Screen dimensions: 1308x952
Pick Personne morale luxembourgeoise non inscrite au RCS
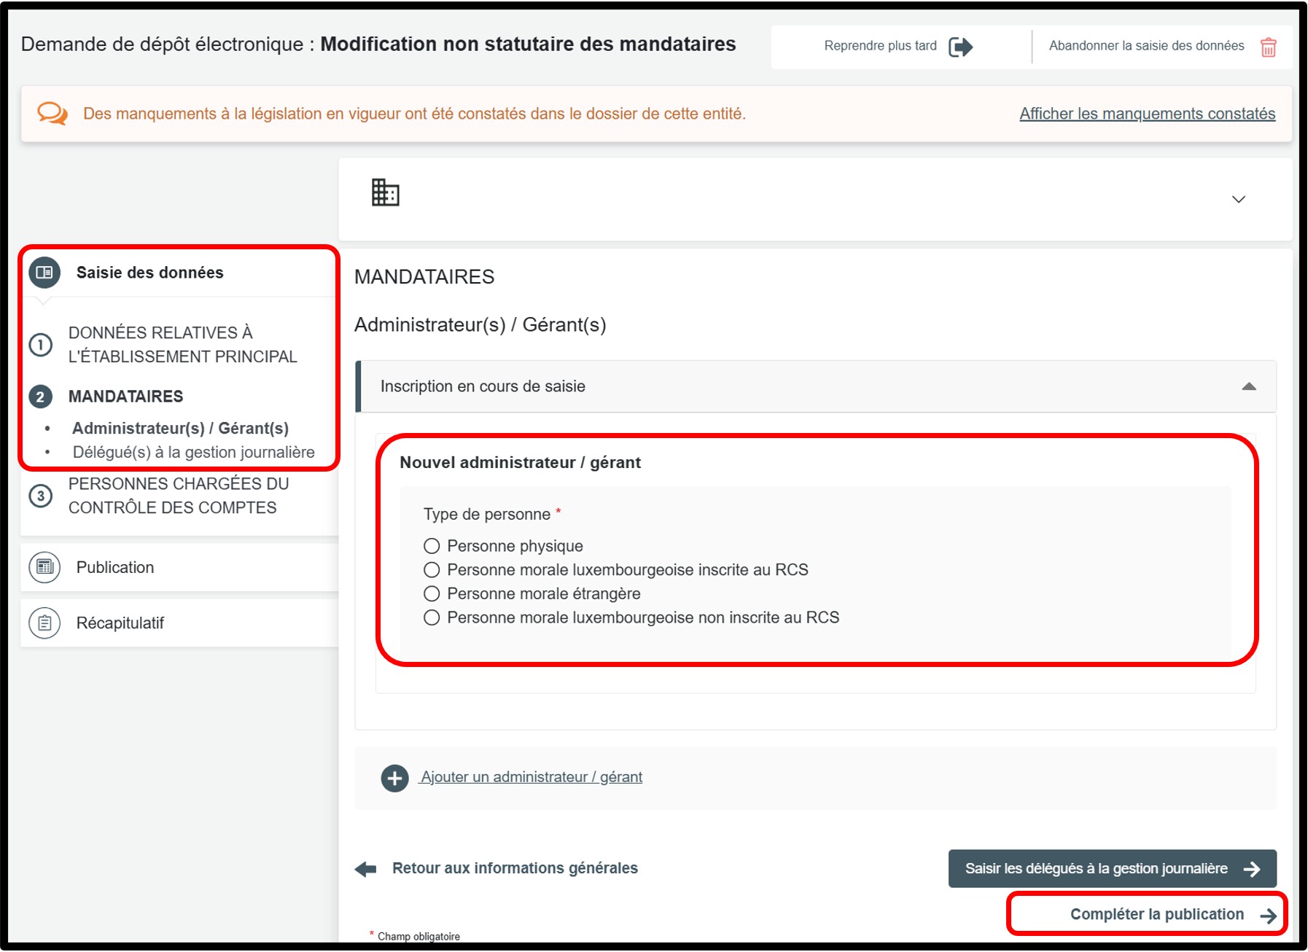tap(432, 618)
